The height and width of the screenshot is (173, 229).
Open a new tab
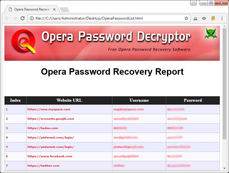(64, 10)
